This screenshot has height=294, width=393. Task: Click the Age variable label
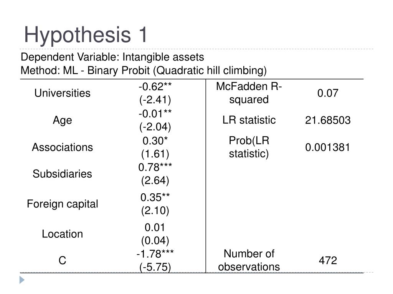[62, 120]
